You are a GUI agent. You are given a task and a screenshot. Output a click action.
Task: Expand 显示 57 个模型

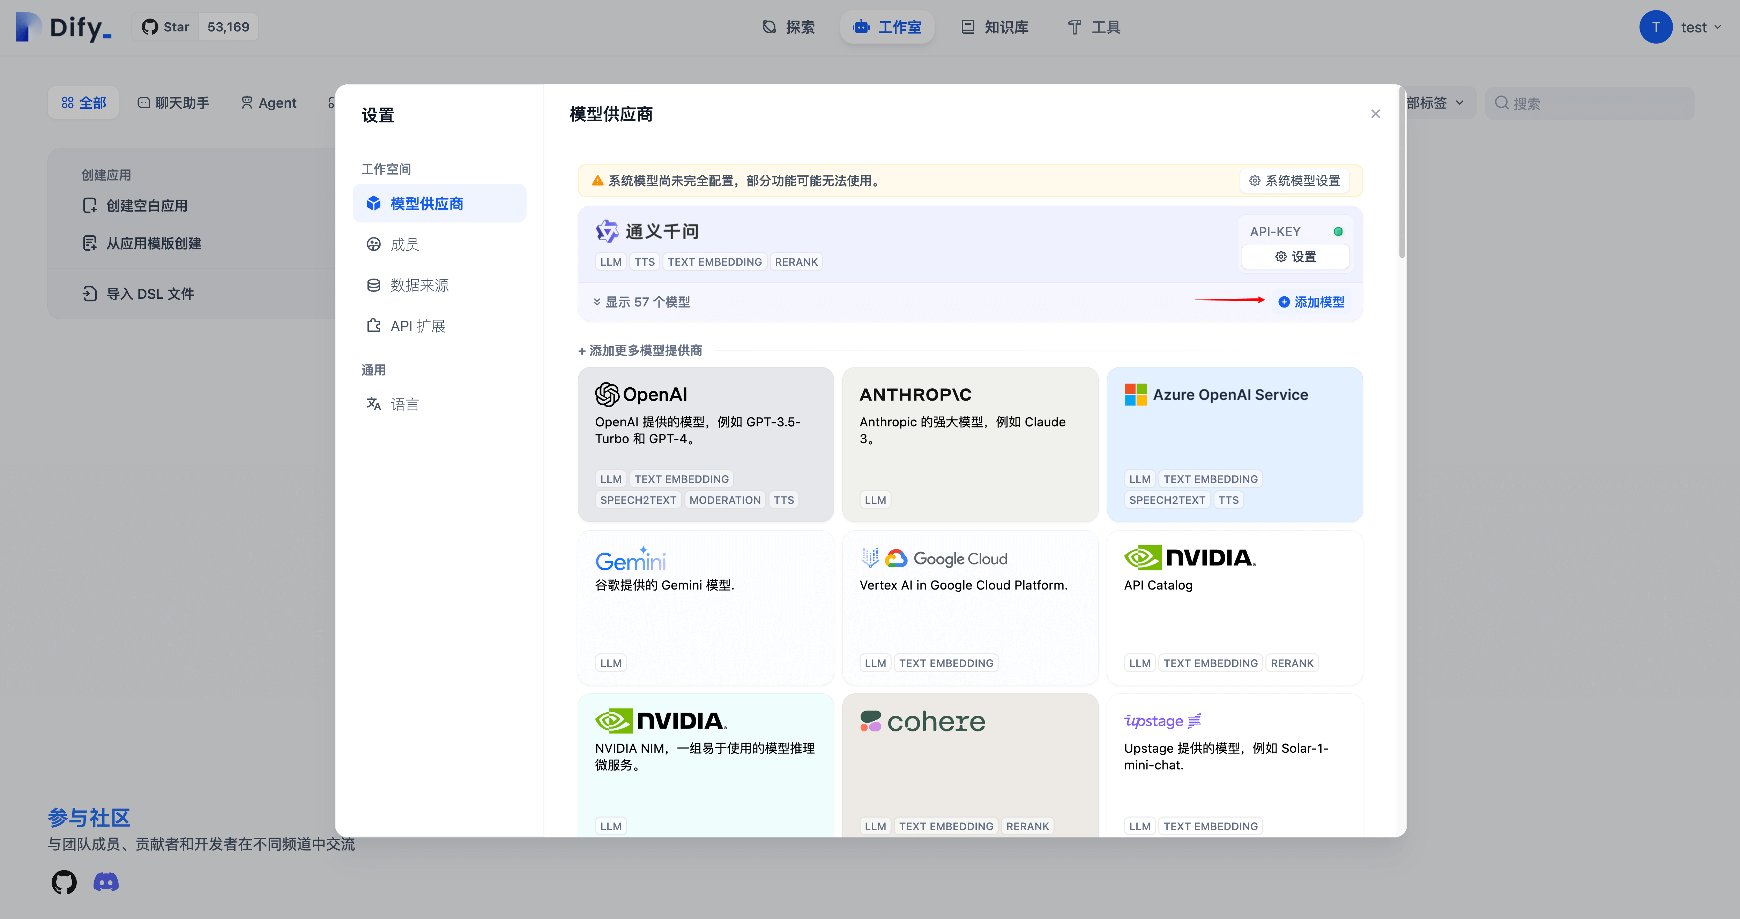pos(641,302)
